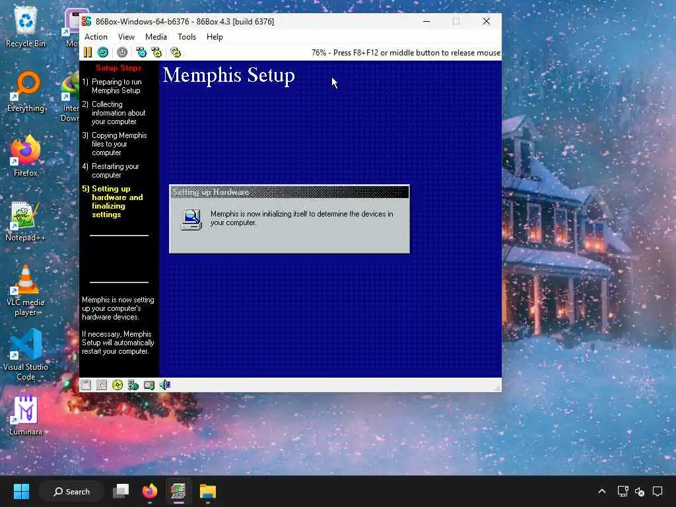Open VLC media player desktop shortcut

tap(26, 290)
